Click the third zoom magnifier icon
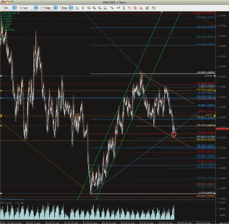Viewport: 229px width, 224px height. coord(100,8)
